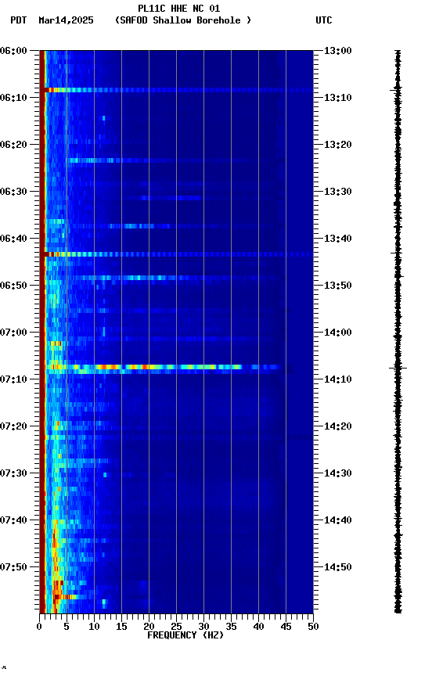Image resolution: width=432 pixels, height=676 pixels.
Task: Click the 25 Hz frequency tick label
Action: tap(176, 627)
